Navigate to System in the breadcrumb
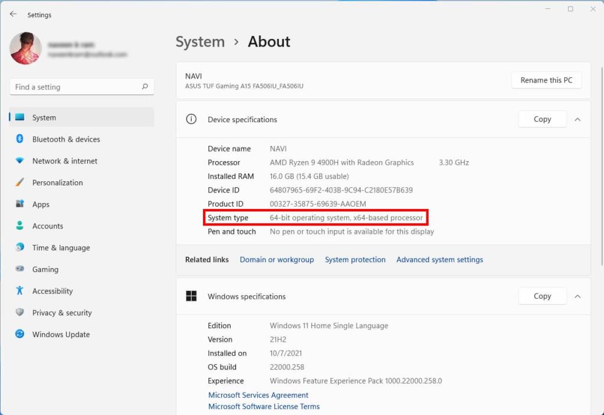Viewport: 604px width, 415px height. coord(200,42)
